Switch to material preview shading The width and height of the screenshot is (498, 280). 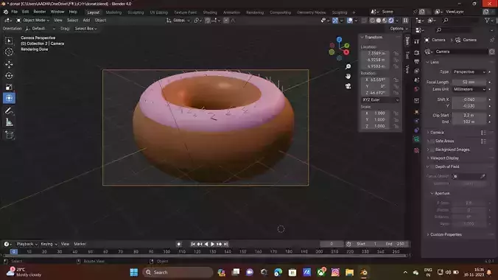tap(385, 21)
